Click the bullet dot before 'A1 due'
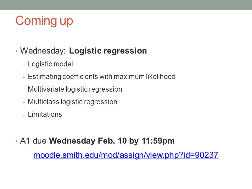 click(x=16, y=141)
